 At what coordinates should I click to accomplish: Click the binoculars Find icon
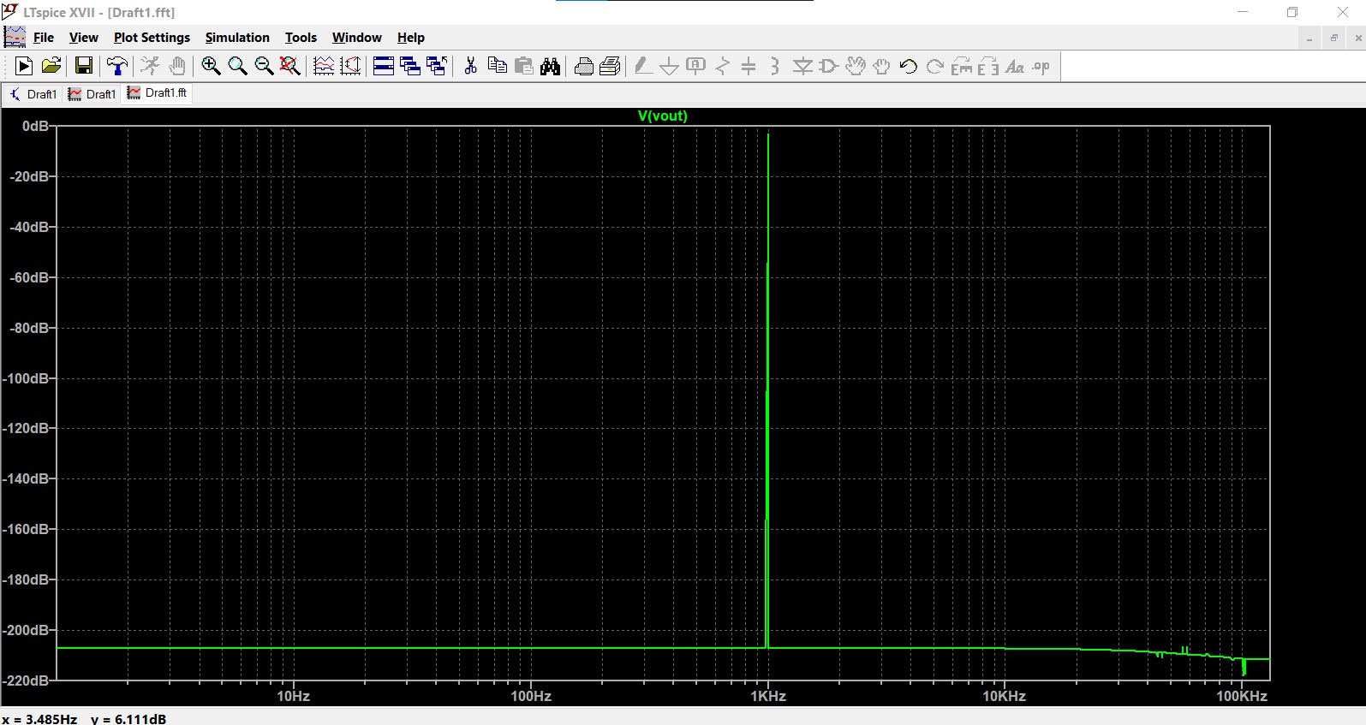coord(550,66)
